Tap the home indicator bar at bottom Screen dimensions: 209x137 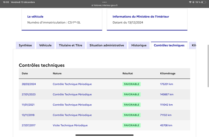(x=104, y=135)
